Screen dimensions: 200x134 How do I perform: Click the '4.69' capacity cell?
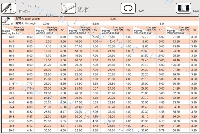tap(63, 130)
